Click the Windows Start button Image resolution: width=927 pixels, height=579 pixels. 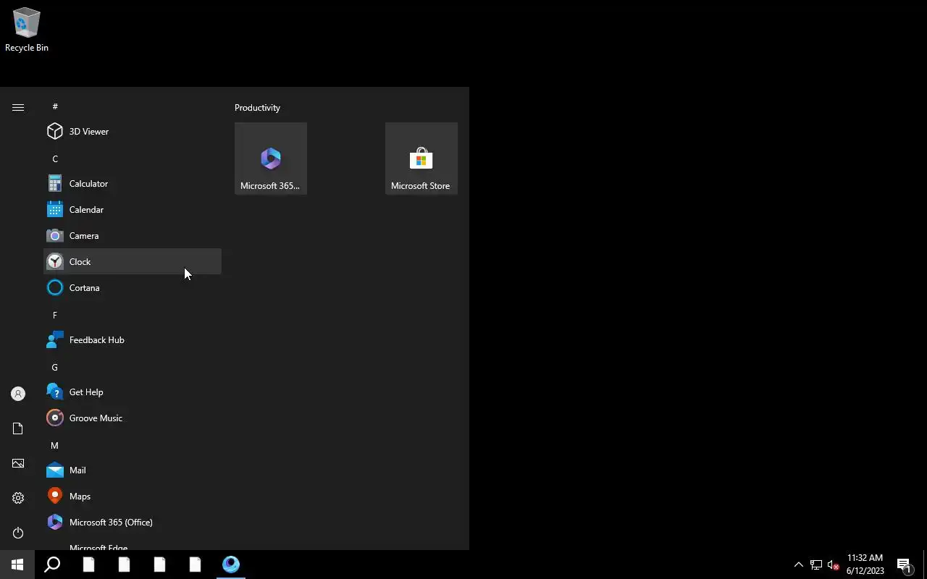coord(17,565)
